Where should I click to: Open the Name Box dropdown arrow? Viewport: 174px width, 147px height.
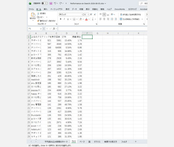coord(41,29)
